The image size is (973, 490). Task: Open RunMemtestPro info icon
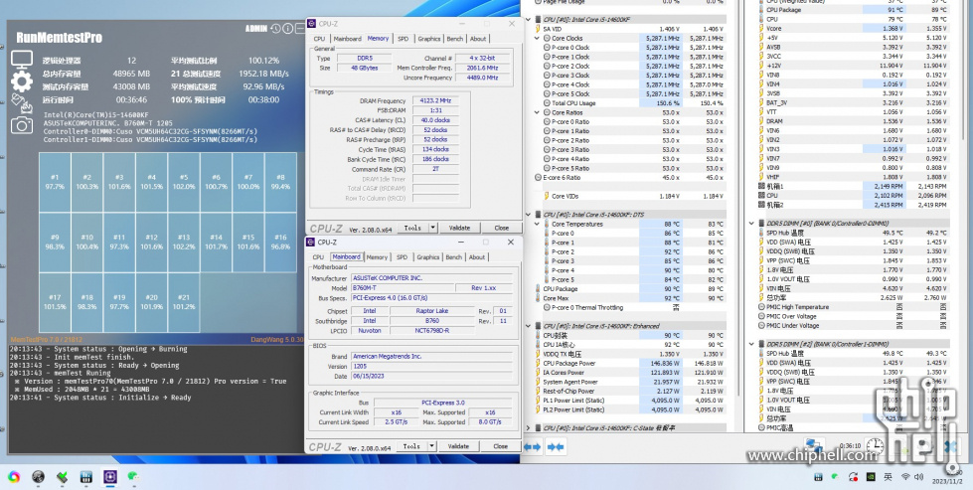(x=288, y=29)
